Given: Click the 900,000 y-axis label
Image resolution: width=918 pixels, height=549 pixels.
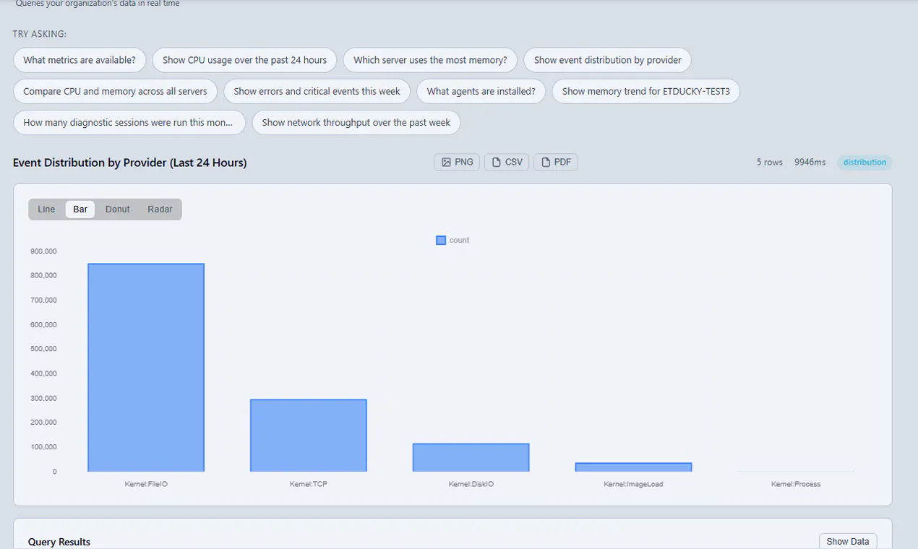Looking at the screenshot, I should (x=43, y=251).
